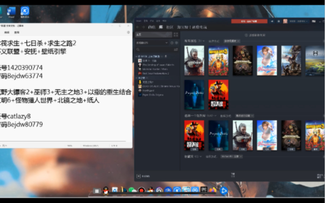Click the add new shelf link
The height and width of the screenshot is (203, 325).
[255, 35]
